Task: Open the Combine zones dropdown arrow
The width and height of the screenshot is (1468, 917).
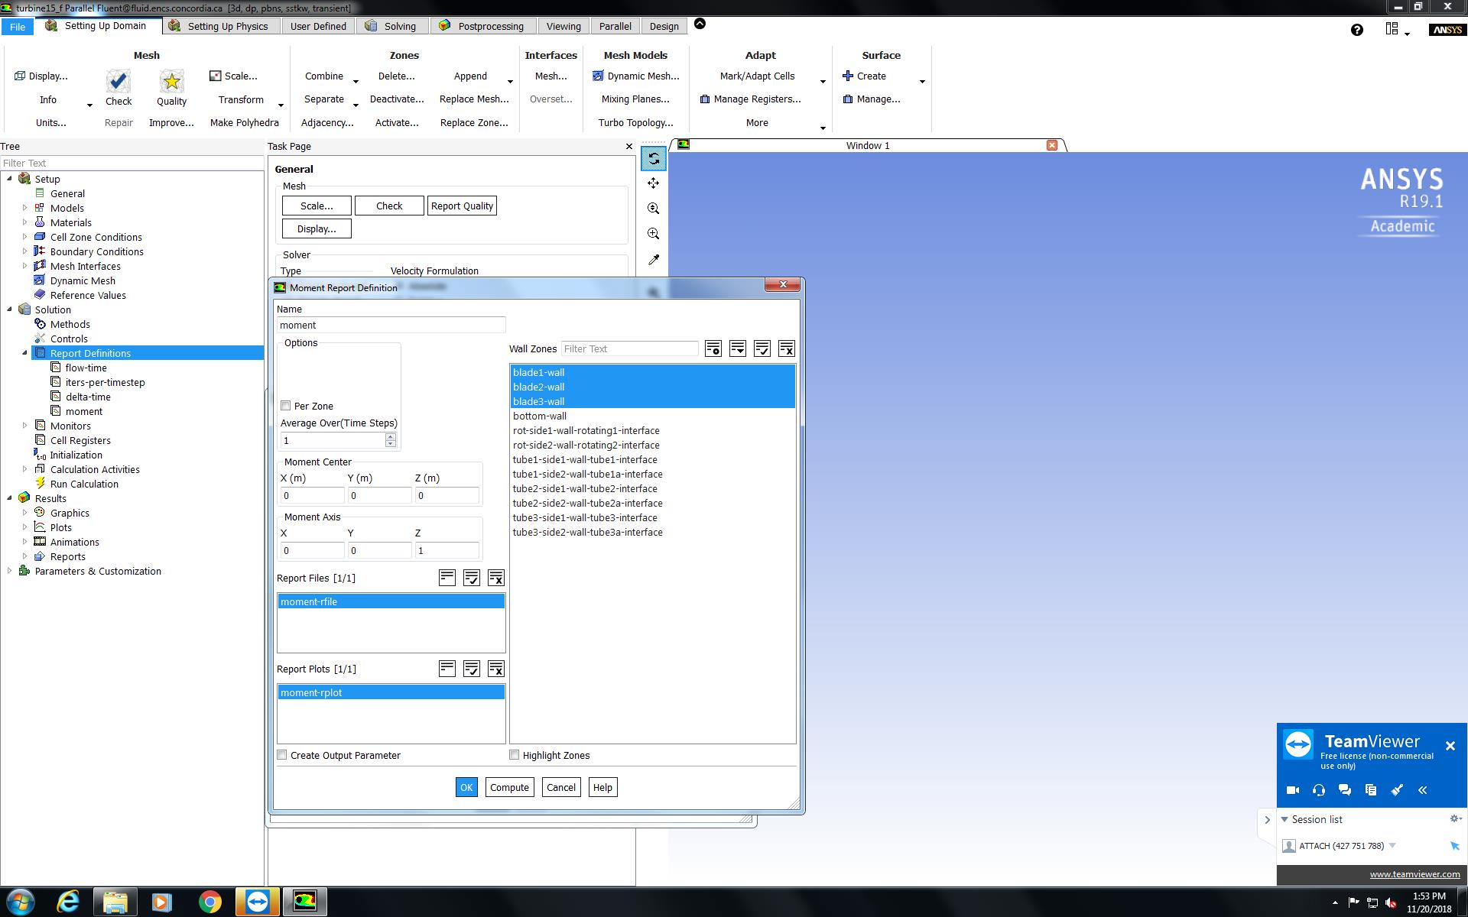Action: click(356, 80)
